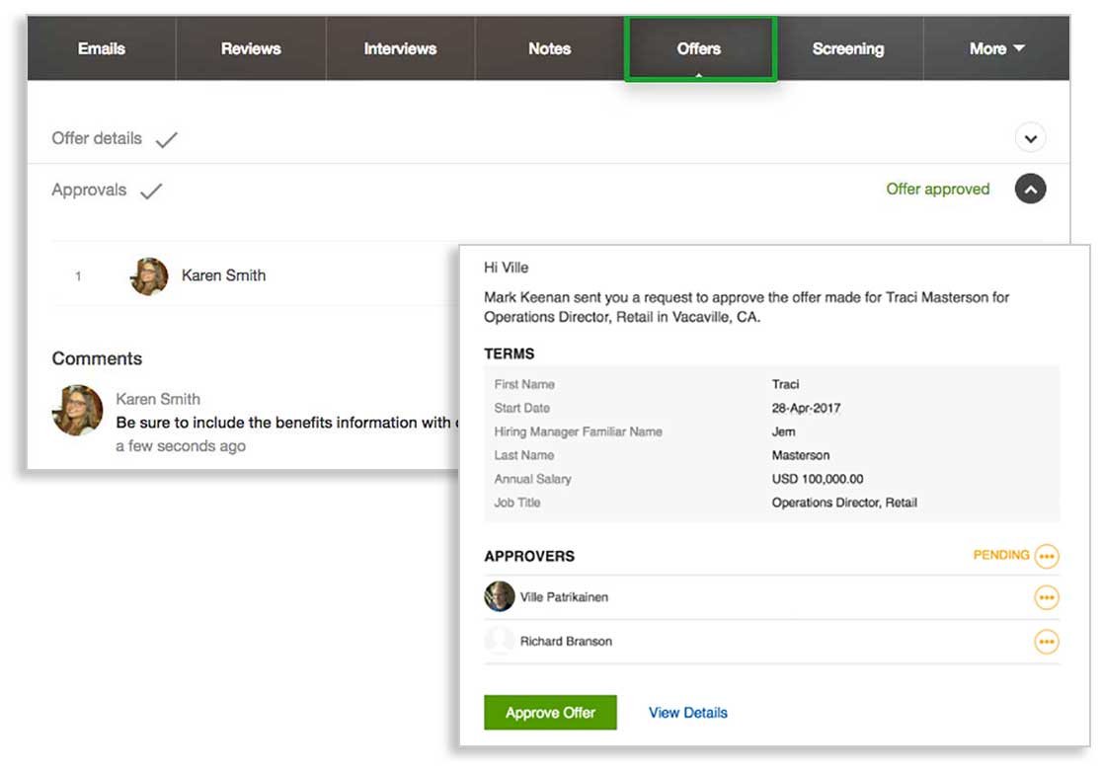Image resolution: width=1102 pixels, height=776 pixels.
Task: Collapse the Approvals section
Action: (1030, 190)
